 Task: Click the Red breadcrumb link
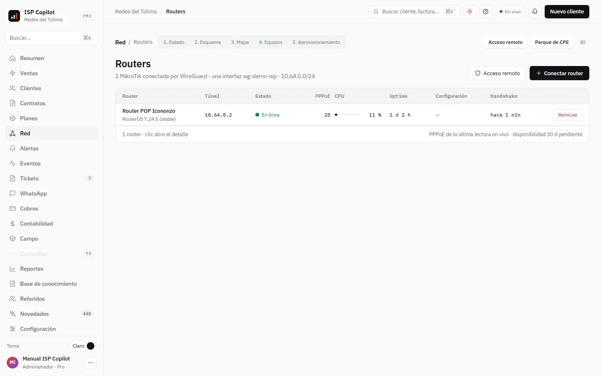120,42
